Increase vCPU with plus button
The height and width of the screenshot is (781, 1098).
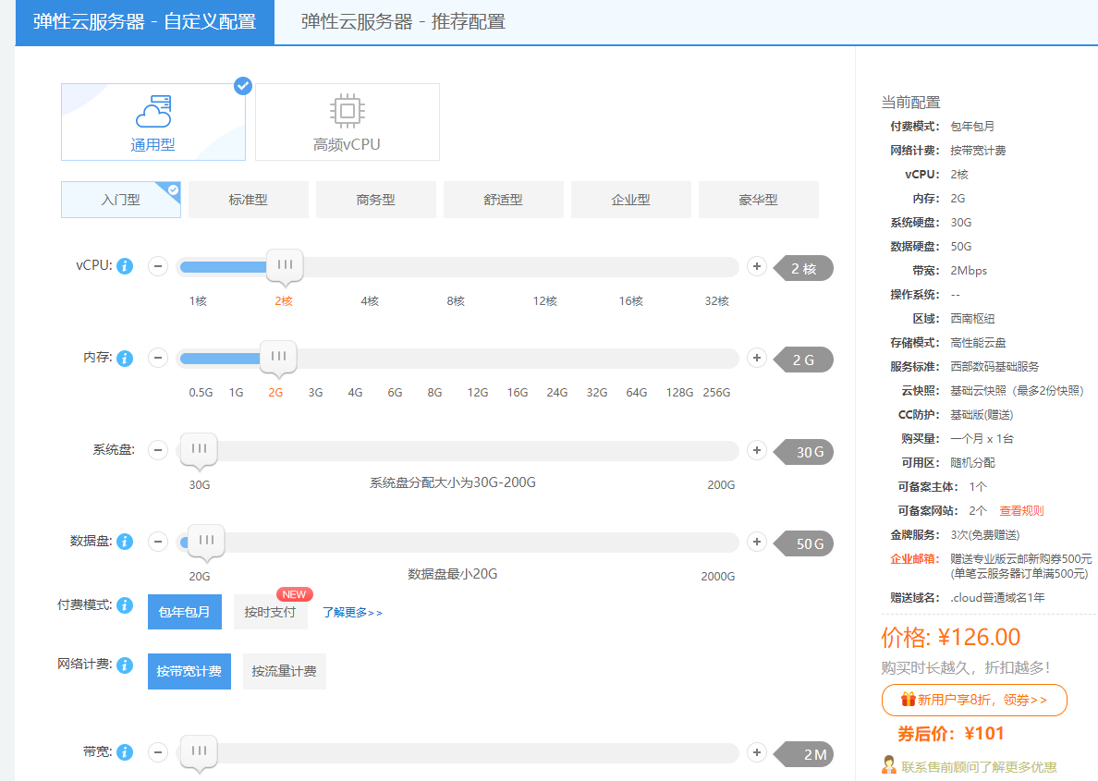point(756,266)
